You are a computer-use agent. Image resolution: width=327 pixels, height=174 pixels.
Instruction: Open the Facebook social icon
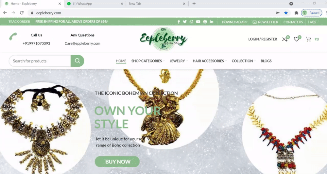pos(179,22)
